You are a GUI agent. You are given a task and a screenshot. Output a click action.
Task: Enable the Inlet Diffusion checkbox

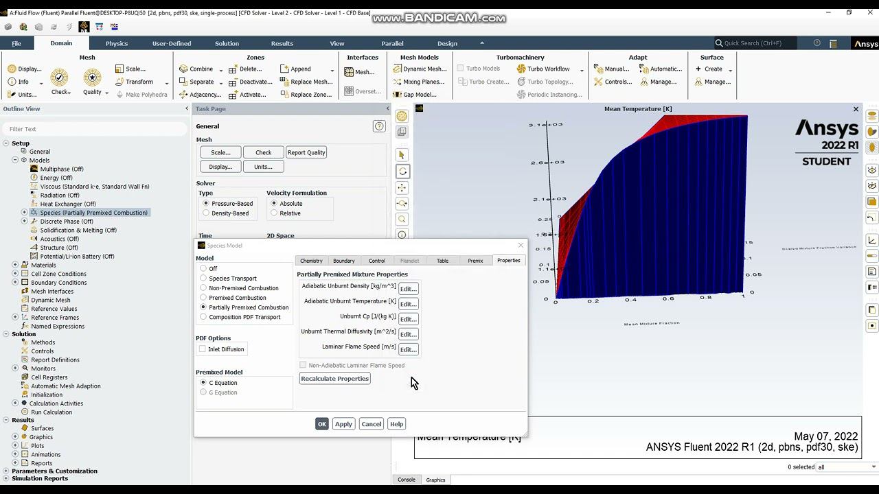point(203,349)
